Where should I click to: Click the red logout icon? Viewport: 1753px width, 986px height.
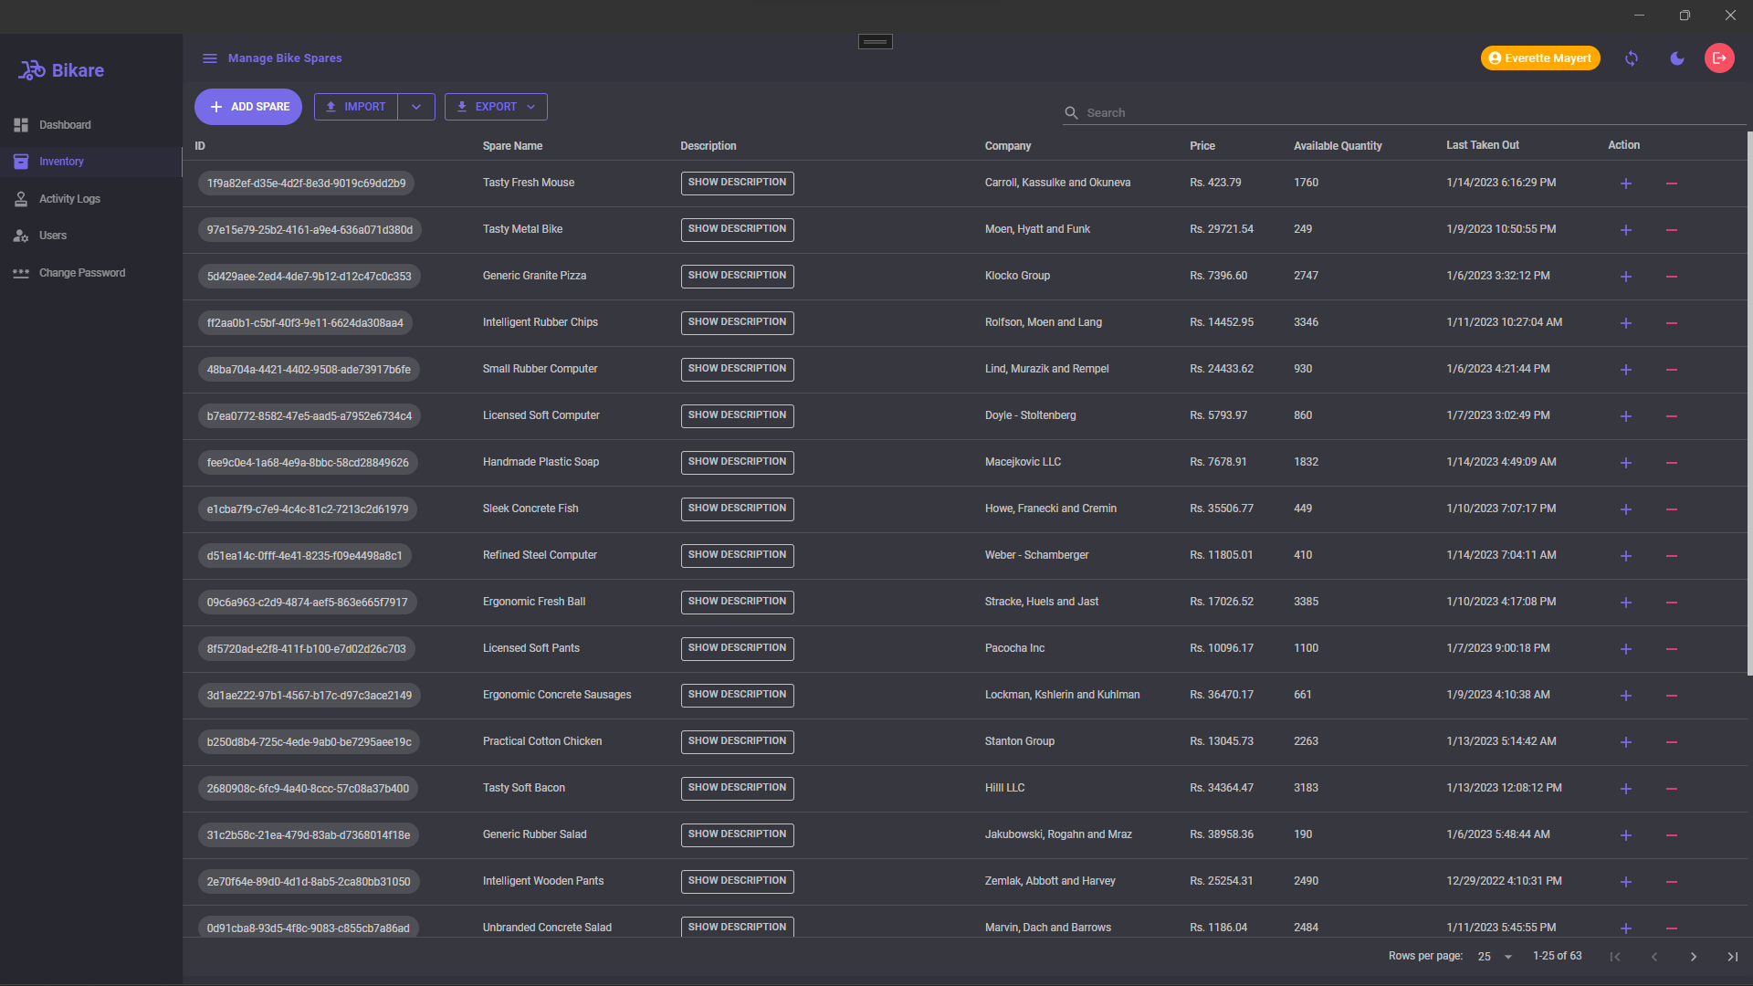pyautogui.click(x=1719, y=58)
